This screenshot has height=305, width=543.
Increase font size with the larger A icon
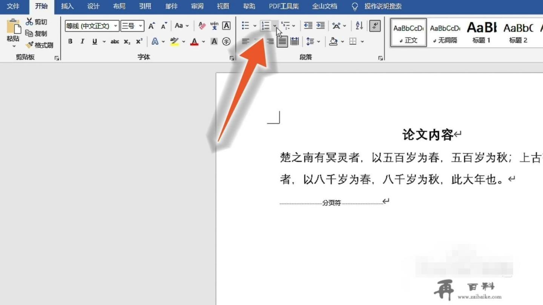click(x=152, y=26)
